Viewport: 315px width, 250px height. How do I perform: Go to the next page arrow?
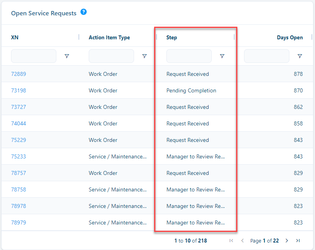click(x=287, y=241)
